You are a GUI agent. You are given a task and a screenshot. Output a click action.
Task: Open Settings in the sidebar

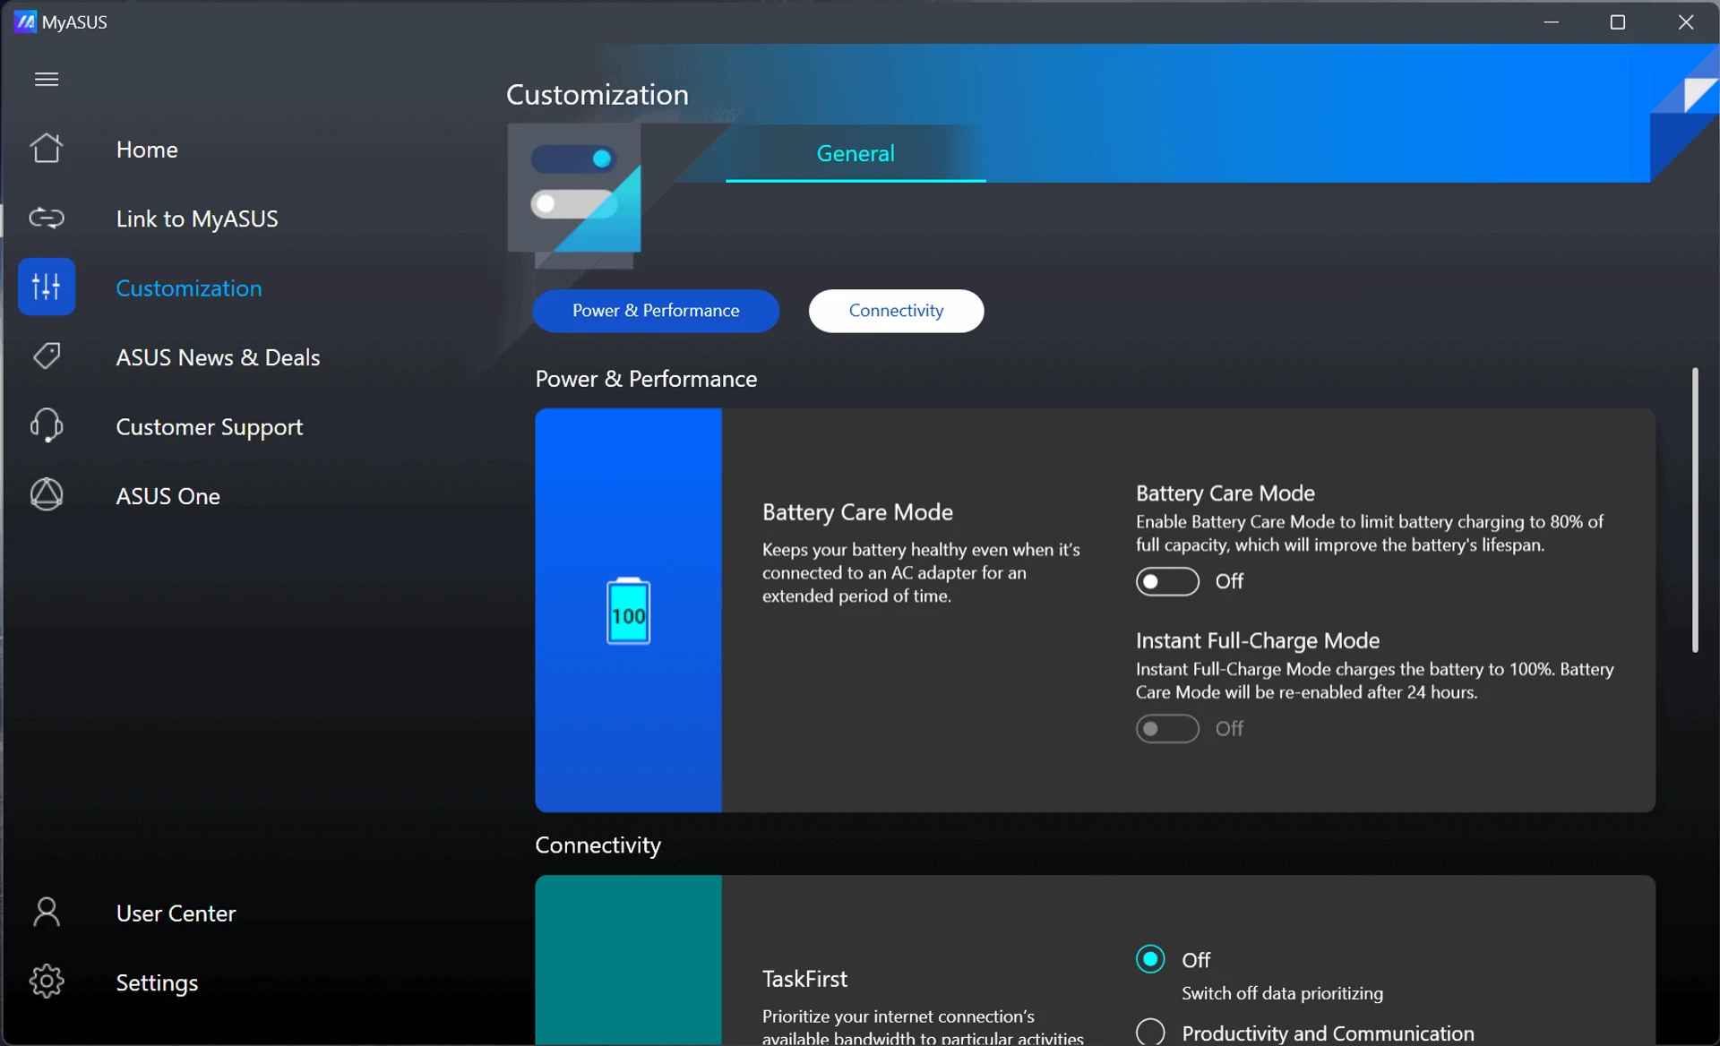tap(157, 982)
